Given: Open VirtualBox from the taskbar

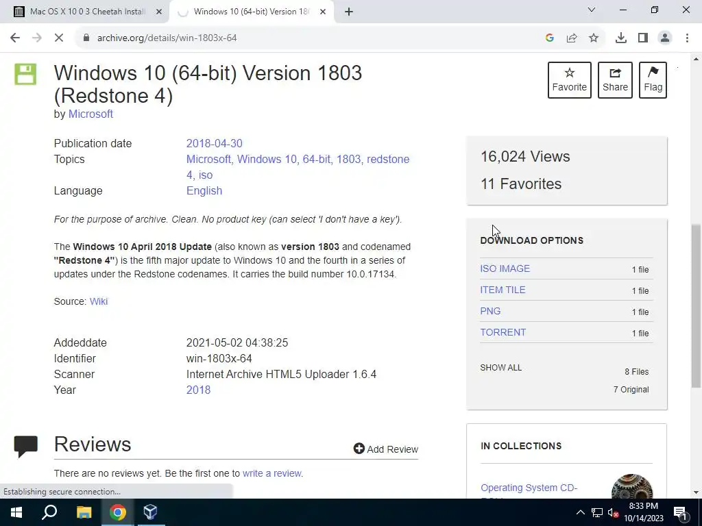Looking at the screenshot, I should 151,512.
